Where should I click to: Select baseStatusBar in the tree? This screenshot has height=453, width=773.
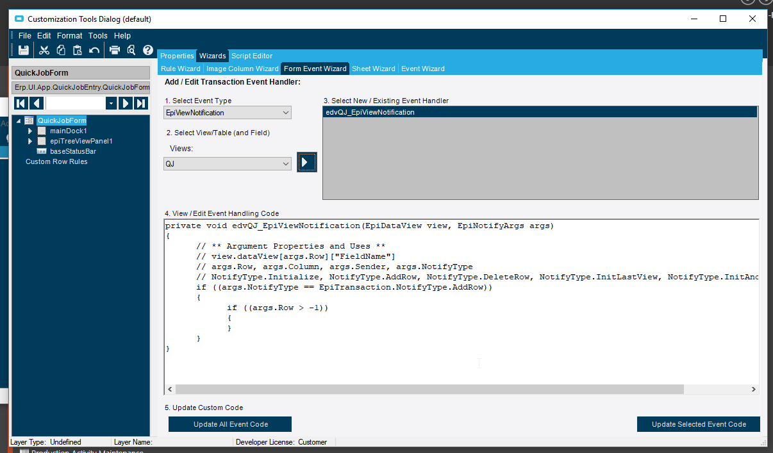73,151
